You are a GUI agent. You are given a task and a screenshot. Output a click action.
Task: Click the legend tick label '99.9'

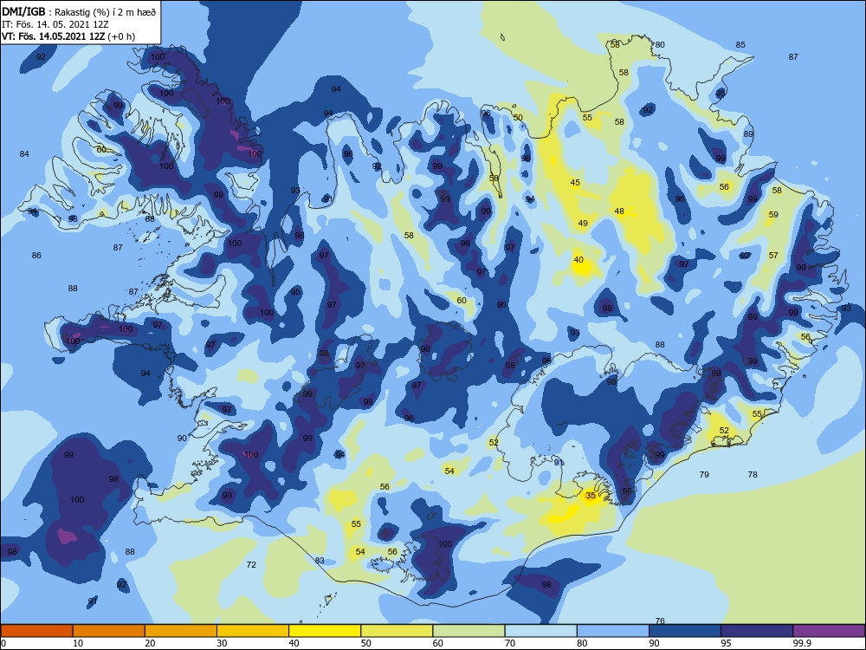[x=801, y=643]
